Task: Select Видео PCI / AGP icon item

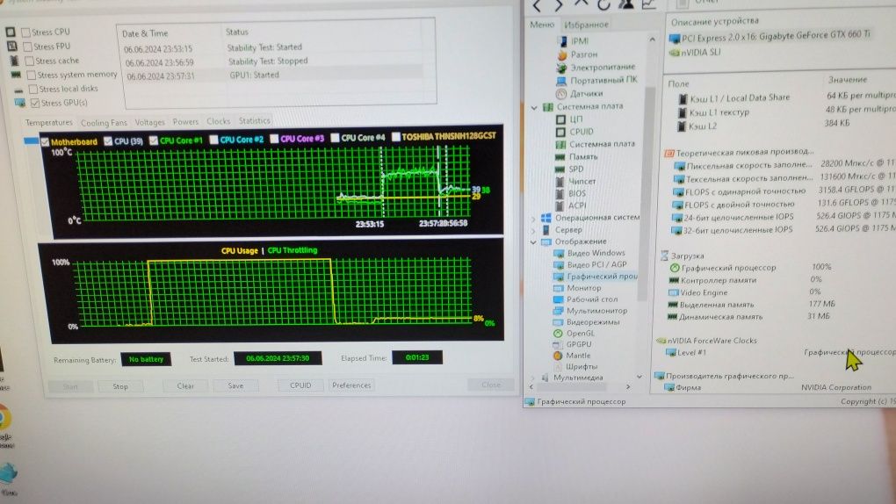Action: click(559, 265)
